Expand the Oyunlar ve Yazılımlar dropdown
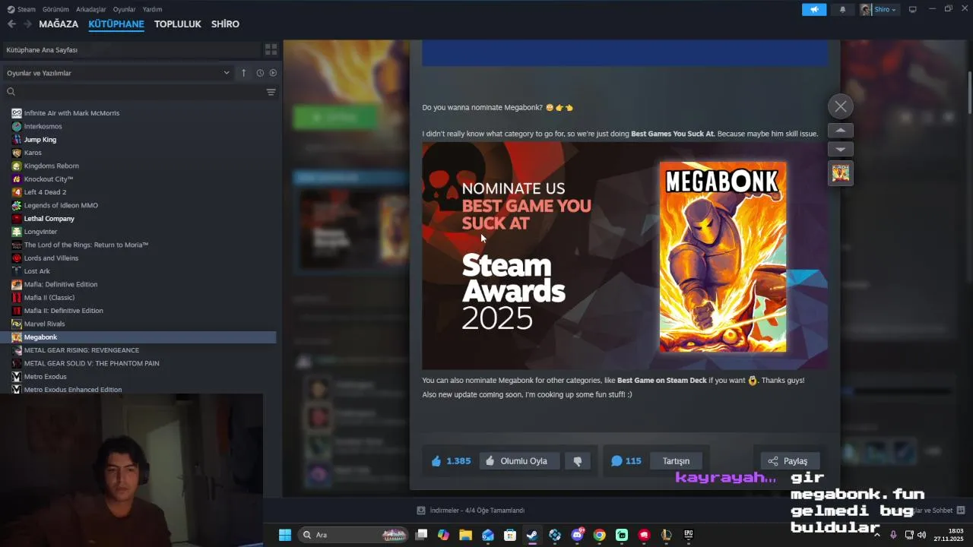973x547 pixels. coord(118,73)
